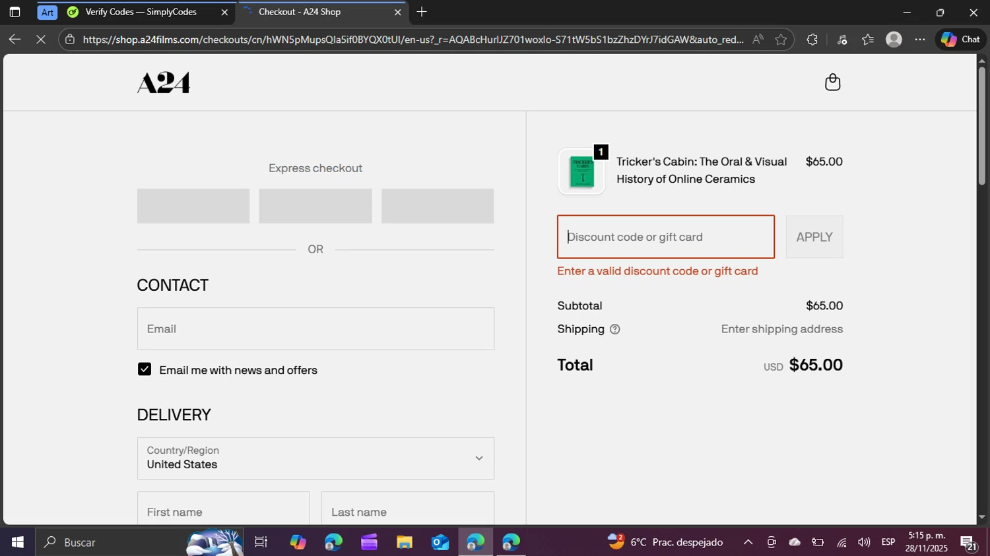The height and width of the screenshot is (556, 990).
Task: Open the shopping bag cart icon
Action: point(832,82)
